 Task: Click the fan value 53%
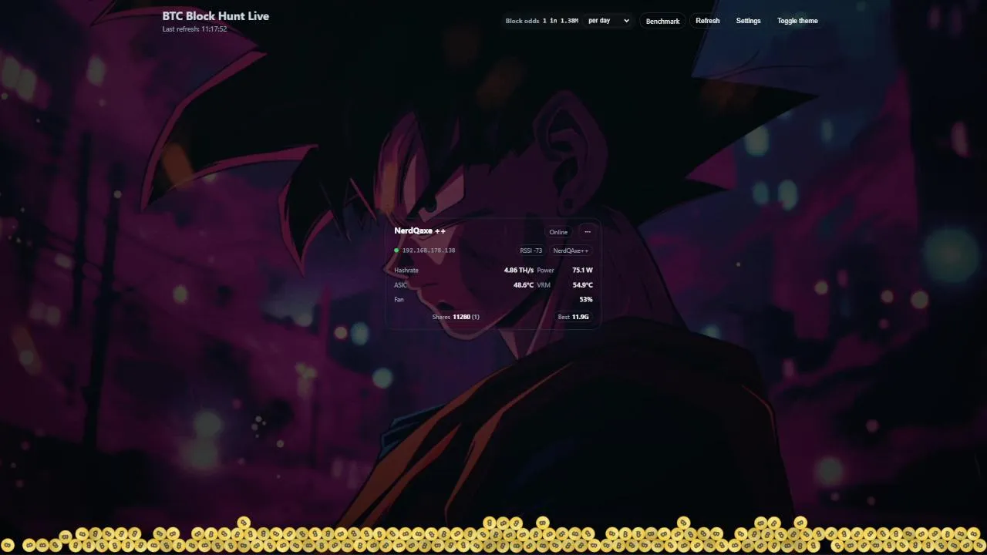(586, 299)
